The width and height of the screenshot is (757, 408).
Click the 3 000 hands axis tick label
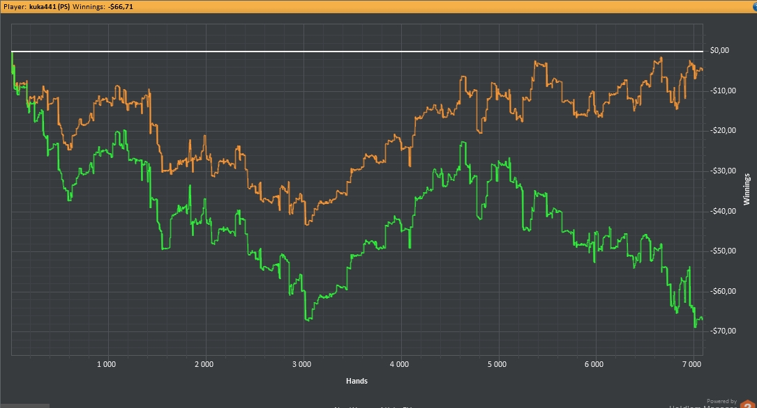pos(301,364)
